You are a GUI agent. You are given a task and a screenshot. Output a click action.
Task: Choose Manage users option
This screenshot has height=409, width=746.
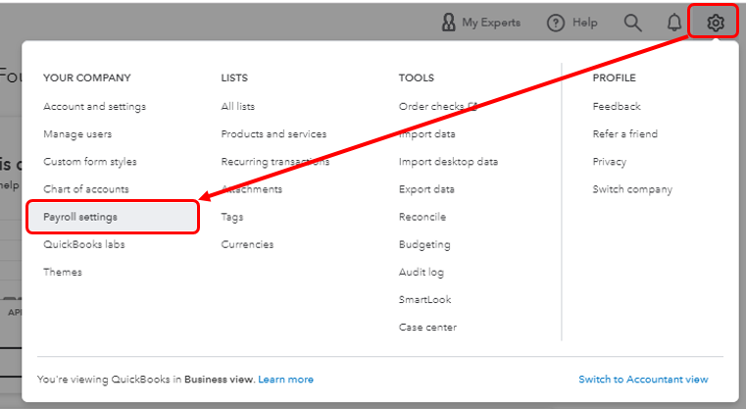pos(77,133)
